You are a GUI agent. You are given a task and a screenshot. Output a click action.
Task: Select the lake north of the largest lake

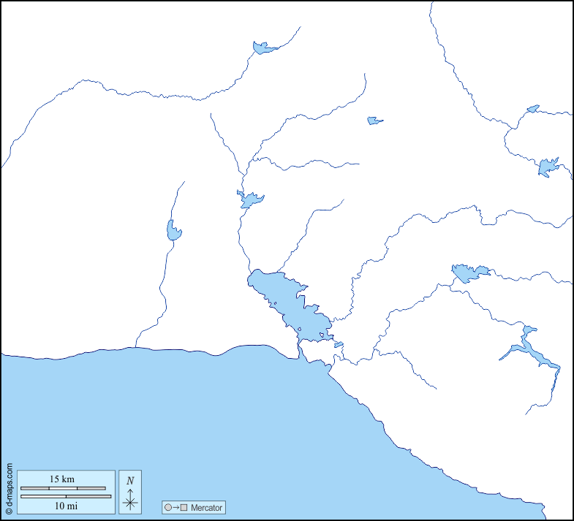tap(250, 199)
